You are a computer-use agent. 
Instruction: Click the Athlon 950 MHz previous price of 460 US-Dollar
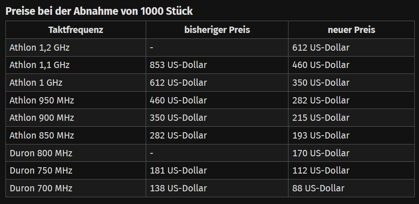tap(178, 101)
